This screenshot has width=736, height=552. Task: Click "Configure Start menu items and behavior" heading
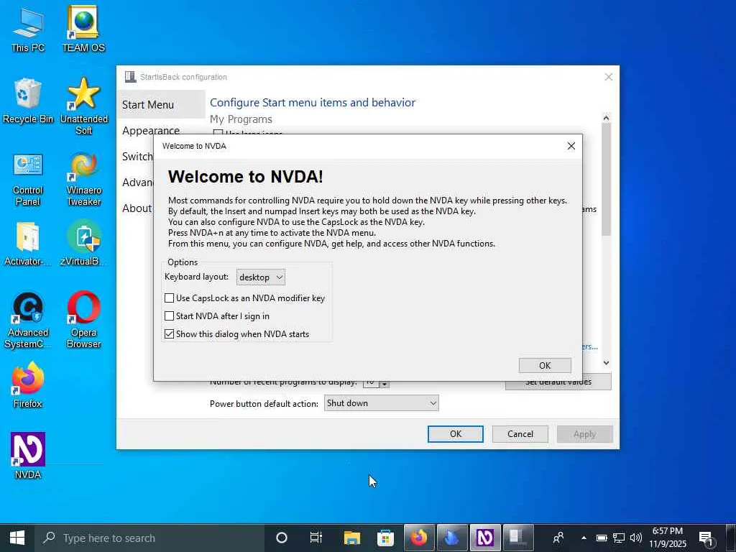[x=313, y=102]
